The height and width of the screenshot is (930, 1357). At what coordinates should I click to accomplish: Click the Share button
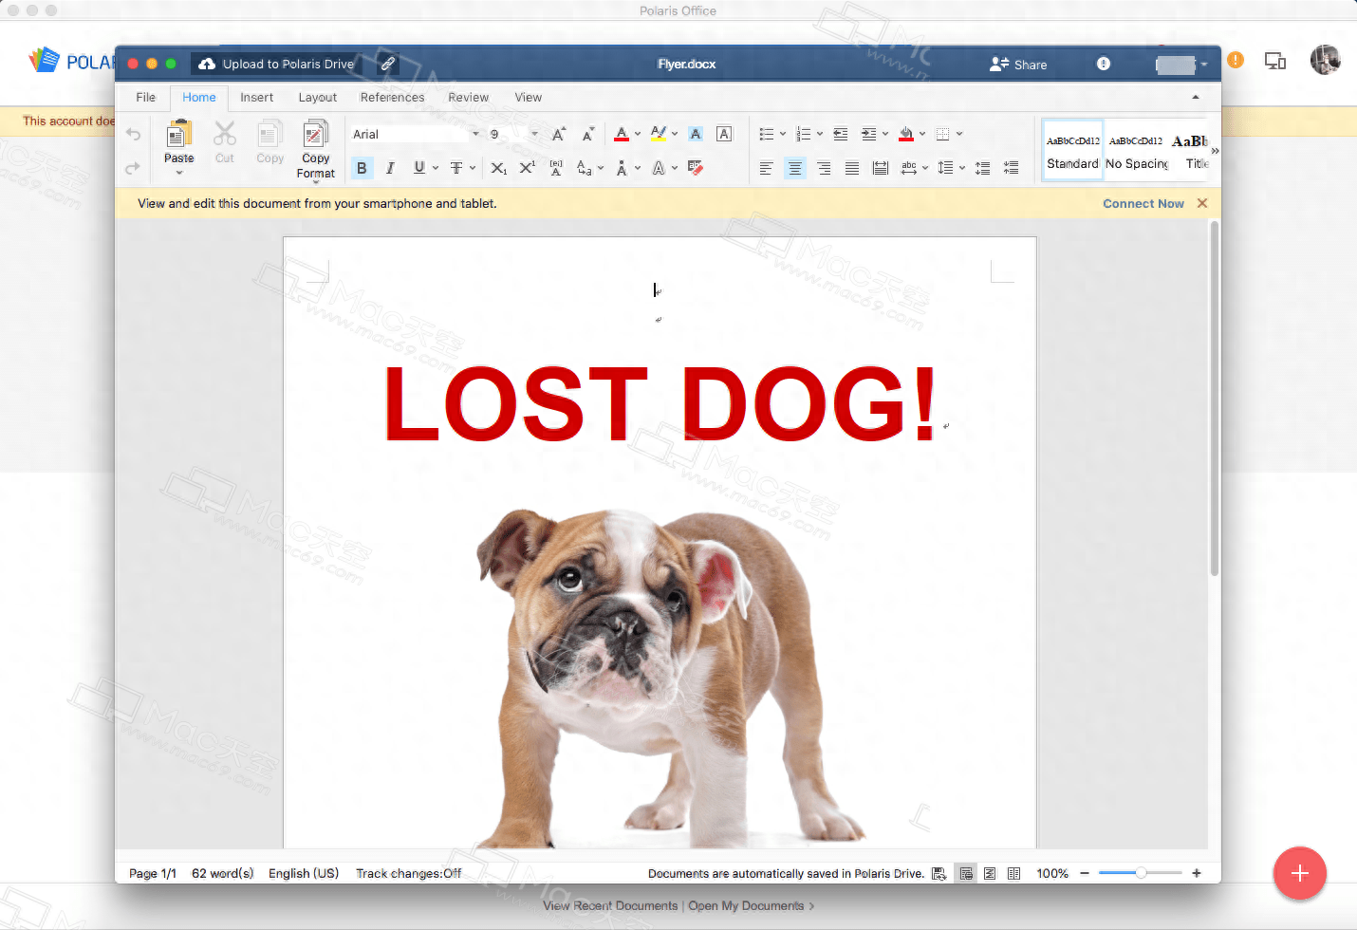pos(1018,65)
